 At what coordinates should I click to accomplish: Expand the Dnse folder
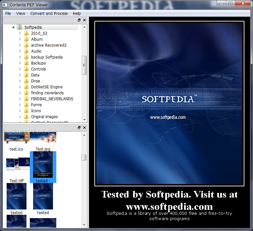20,81
